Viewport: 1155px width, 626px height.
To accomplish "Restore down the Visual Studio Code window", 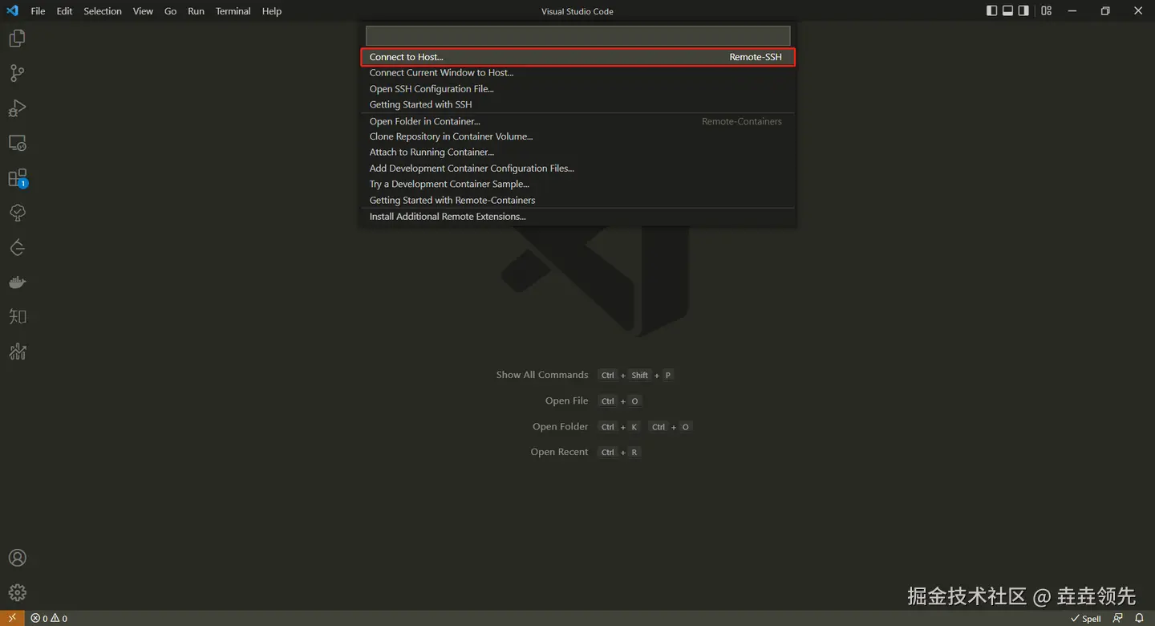I will point(1105,11).
